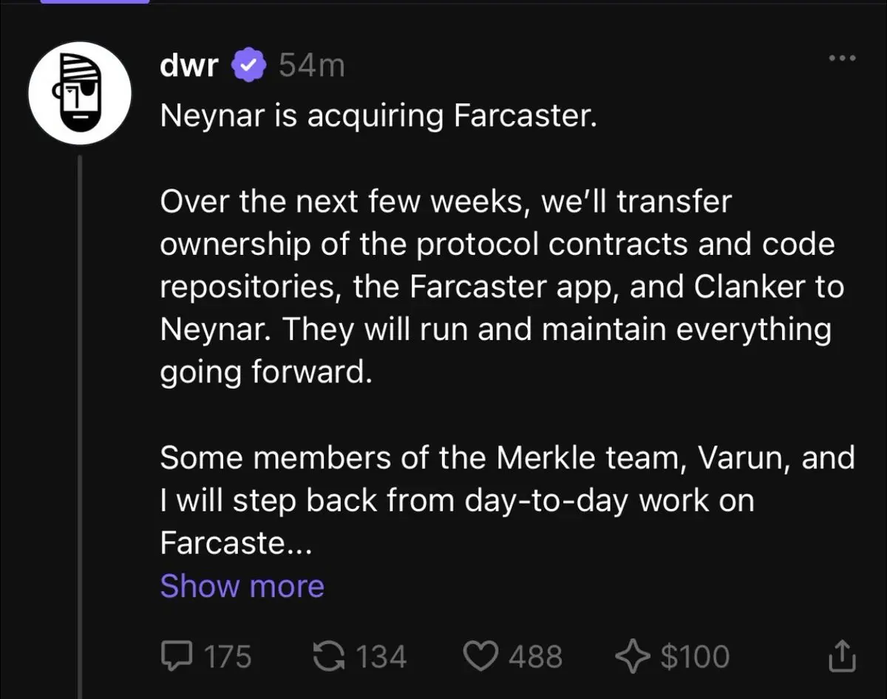Click the purple verified badge beside dwr

coord(250,67)
